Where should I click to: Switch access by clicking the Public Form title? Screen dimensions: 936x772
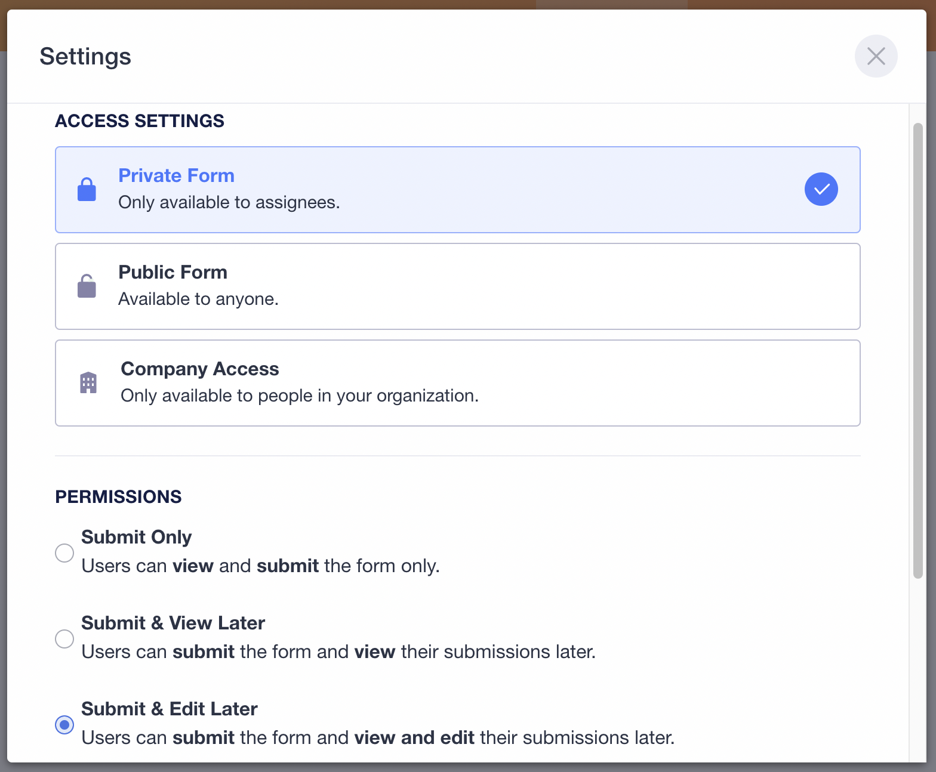tap(173, 272)
